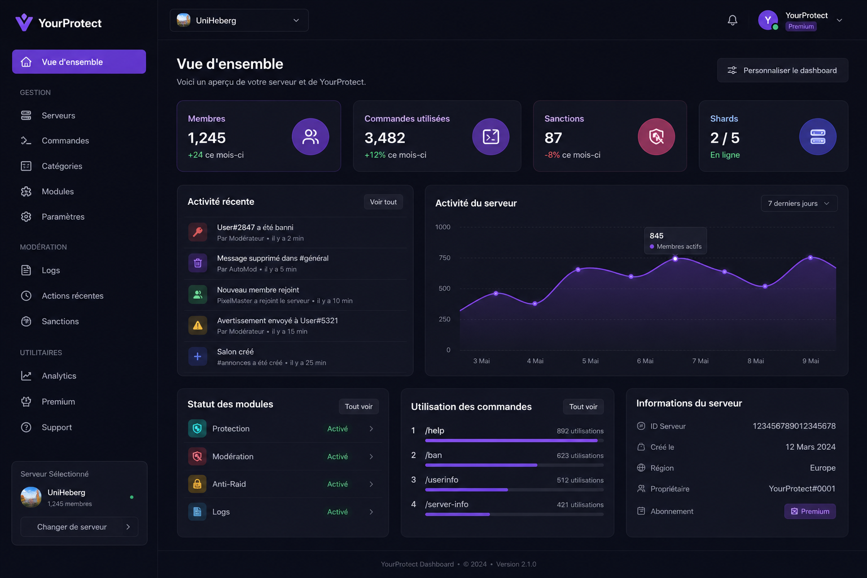Image resolution: width=867 pixels, height=578 pixels.
Task: Expand the Protection module chevron
Action: pyautogui.click(x=371, y=429)
